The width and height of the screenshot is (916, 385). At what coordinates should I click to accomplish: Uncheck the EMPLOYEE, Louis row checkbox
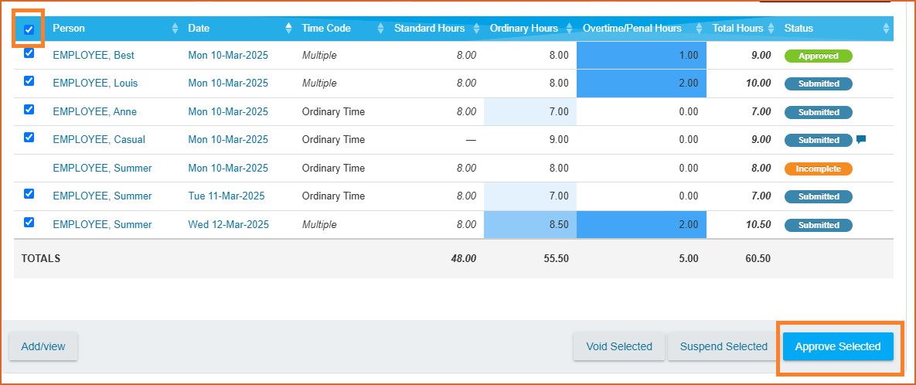pyautogui.click(x=29, y=80)
